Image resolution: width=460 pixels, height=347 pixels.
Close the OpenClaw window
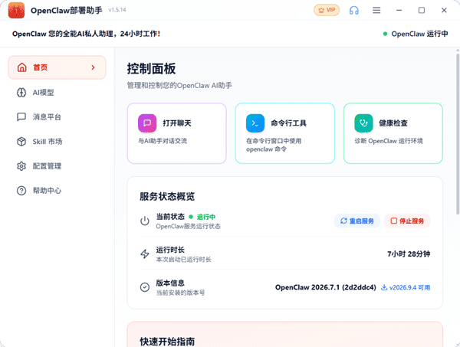point(444,10)
